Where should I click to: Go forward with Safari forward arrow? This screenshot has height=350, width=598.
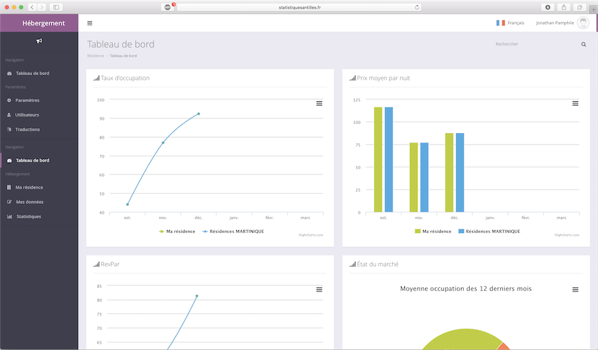(42, 8)
